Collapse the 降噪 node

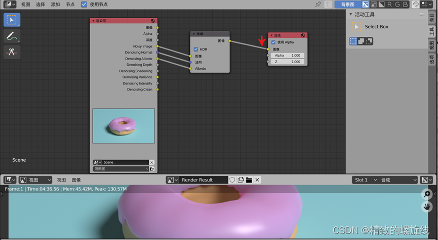(x=194, y=34)
